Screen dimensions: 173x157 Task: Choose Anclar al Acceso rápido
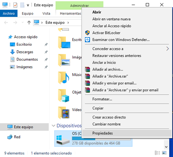(127, 26)
